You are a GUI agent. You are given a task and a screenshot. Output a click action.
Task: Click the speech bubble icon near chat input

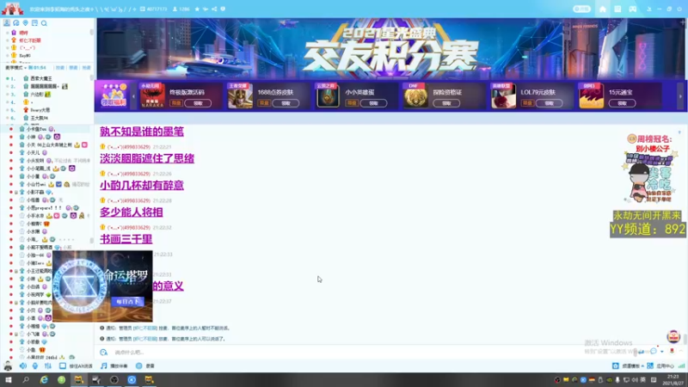[654, 351]
